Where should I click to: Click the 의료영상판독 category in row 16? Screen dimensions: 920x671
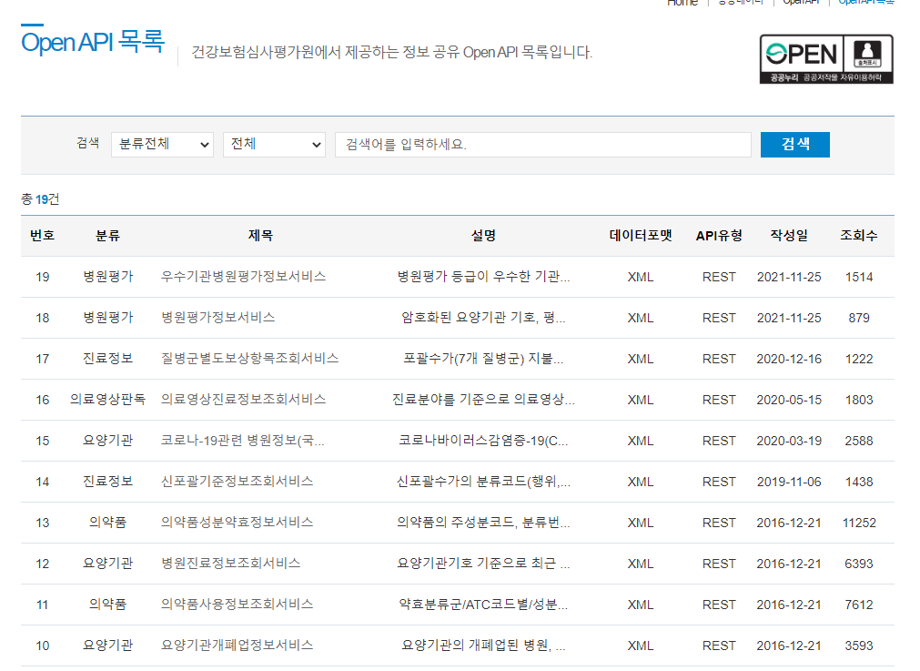click(108, 400)
